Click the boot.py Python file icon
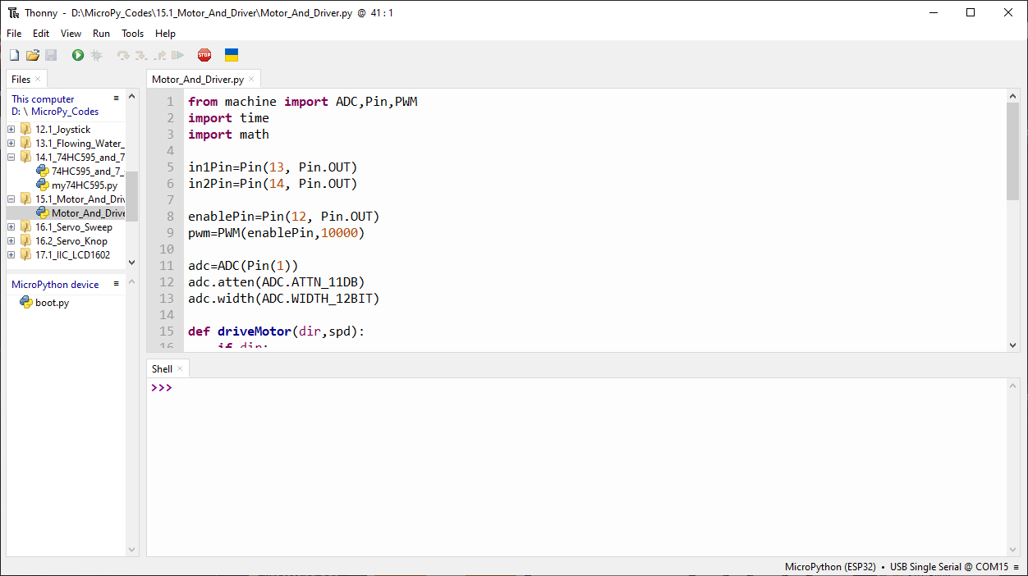This screenshot has width=1028, height=576. [x=26, y=302]
